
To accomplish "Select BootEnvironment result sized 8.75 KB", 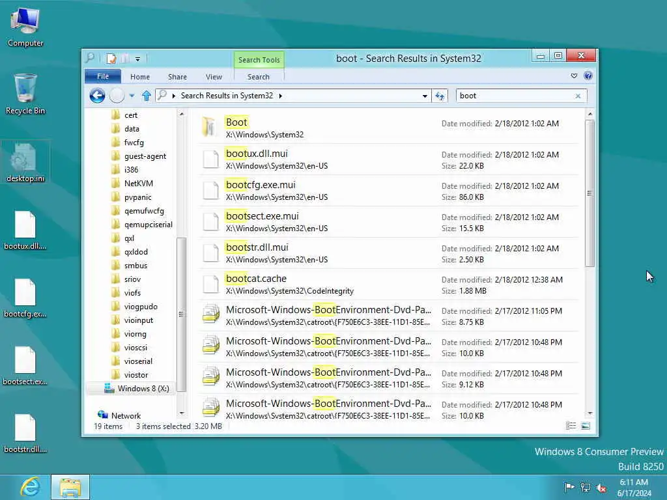I will [390, 316].
